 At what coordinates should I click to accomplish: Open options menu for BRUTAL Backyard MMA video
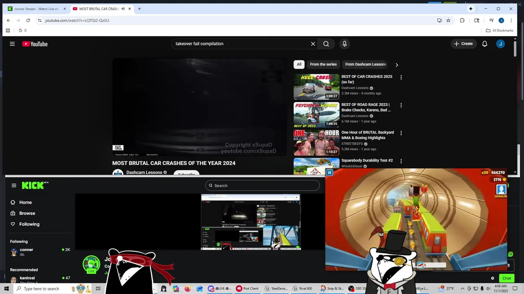tap(401, 133)
